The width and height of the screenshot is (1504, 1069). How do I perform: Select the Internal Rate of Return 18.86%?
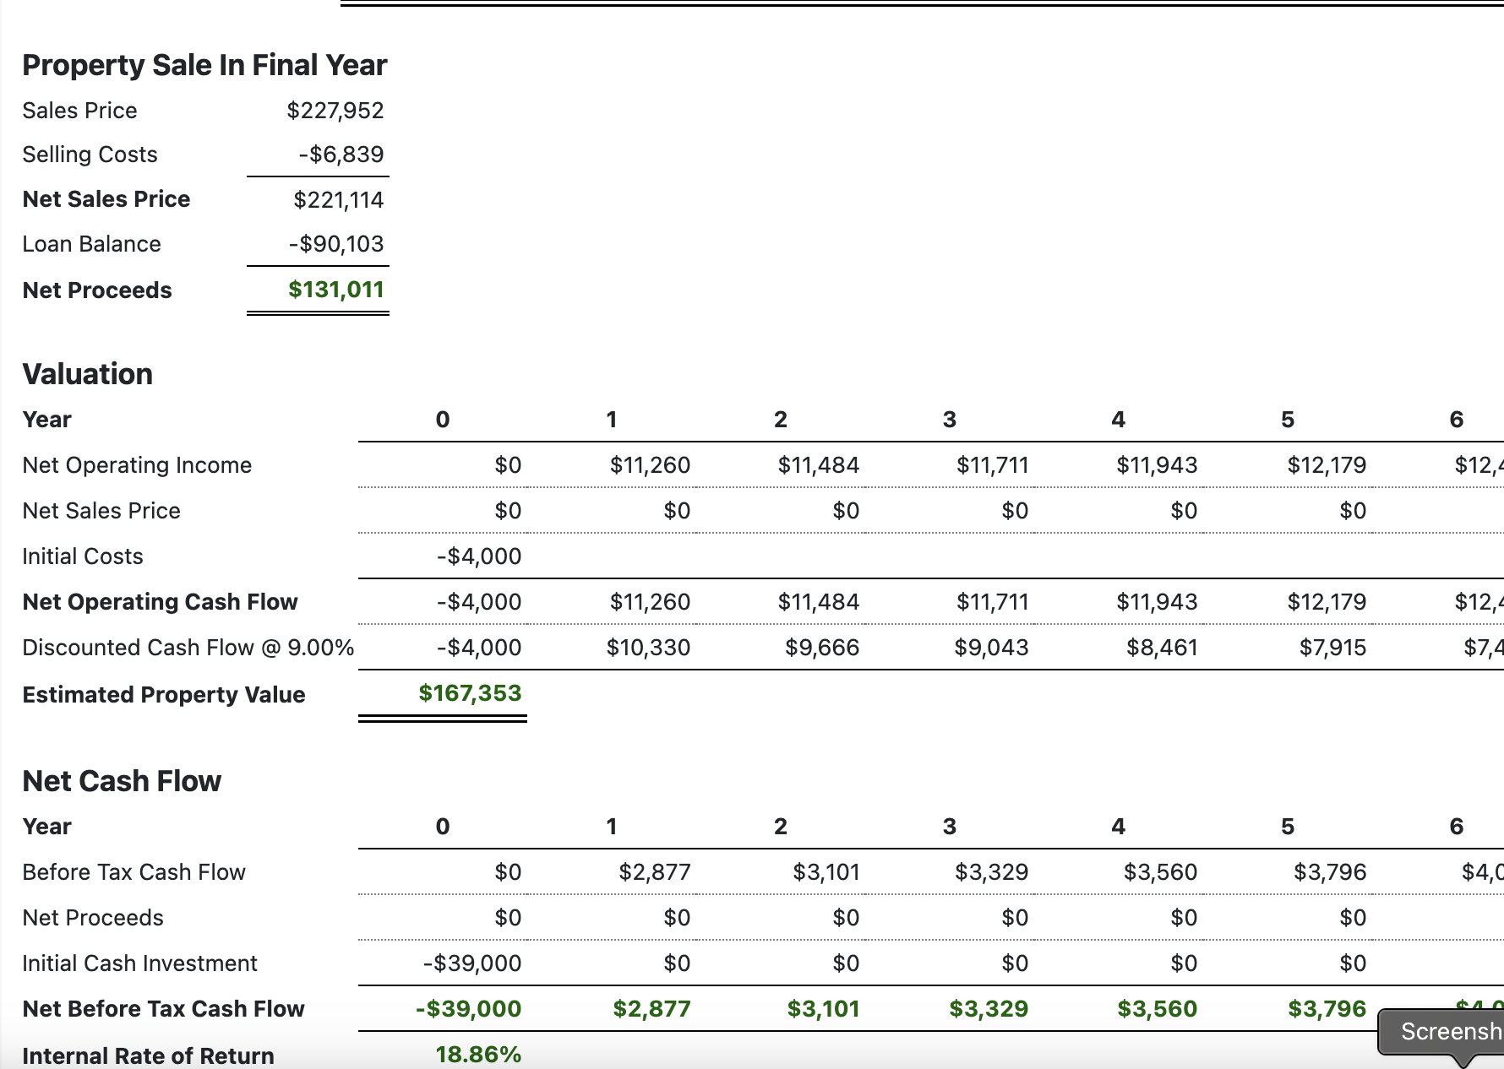478,1055
